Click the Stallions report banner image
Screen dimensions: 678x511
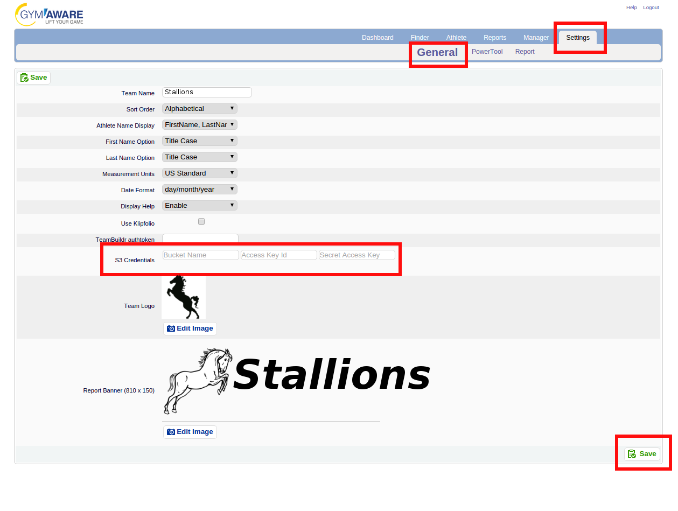(297, 380)
